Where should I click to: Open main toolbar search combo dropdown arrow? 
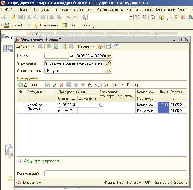(131, 17)
